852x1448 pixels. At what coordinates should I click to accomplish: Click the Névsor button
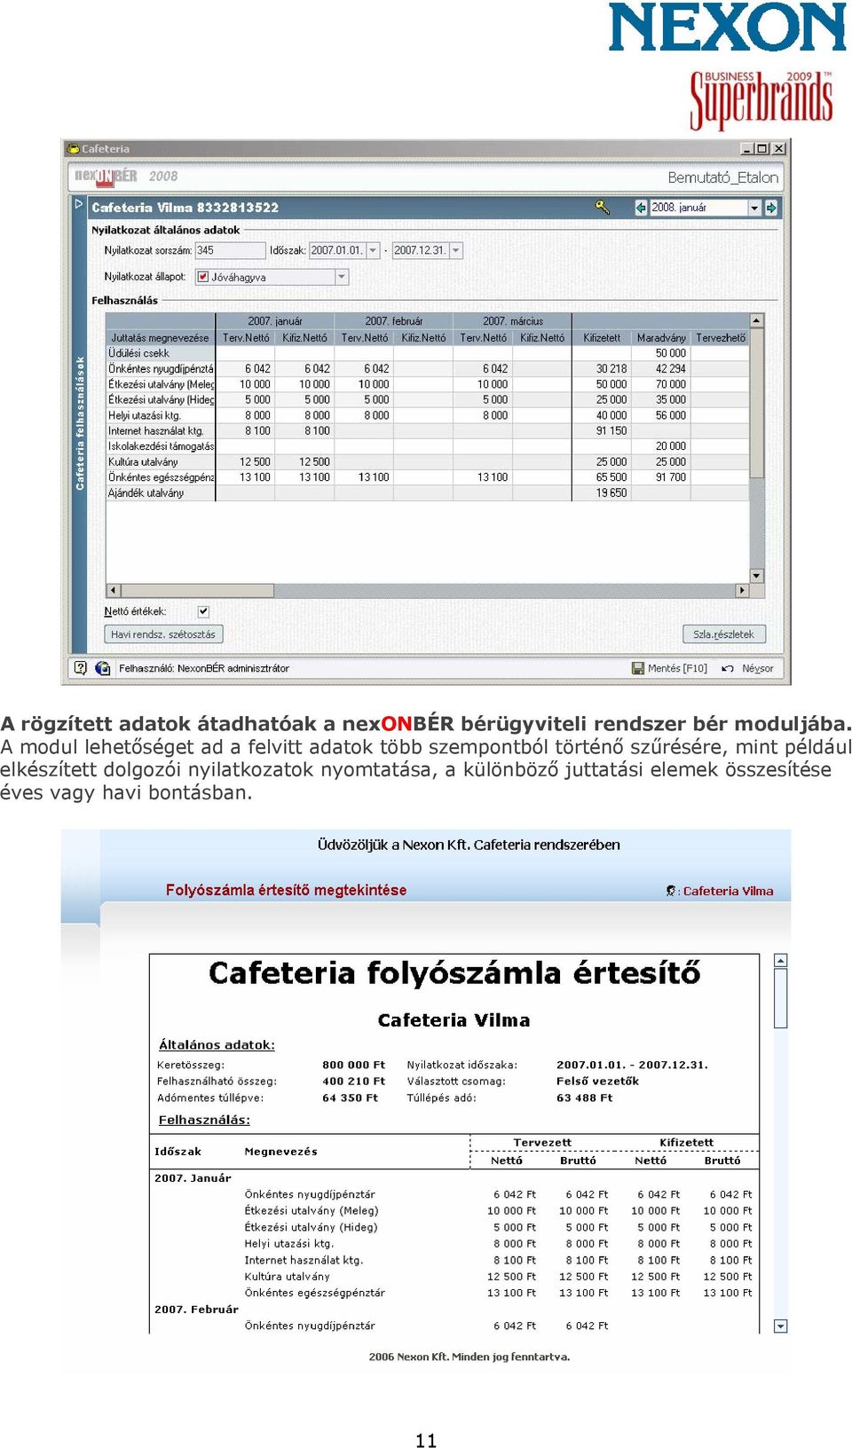747,668
